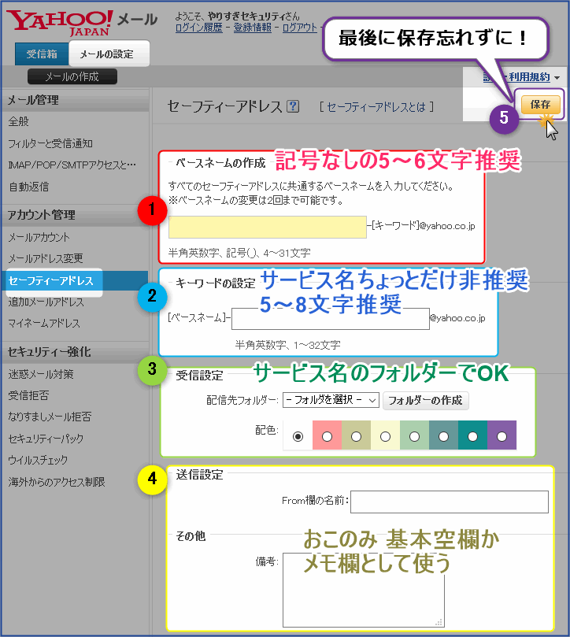The width and height of the screenshot is (570, 637).
Task: Switch to the 受信箱 tab
Action: [x=42, y=54]
